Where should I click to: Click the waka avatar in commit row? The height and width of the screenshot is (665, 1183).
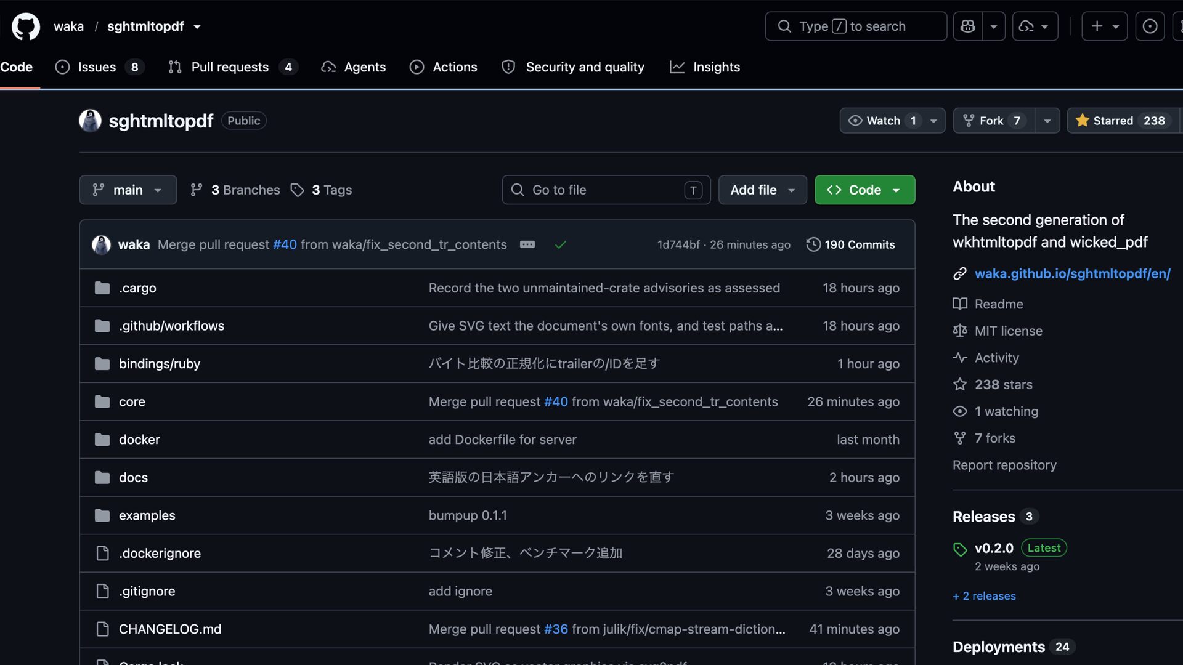(101, 244)
